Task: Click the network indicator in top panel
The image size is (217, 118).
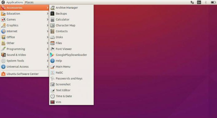Action: 192,2
